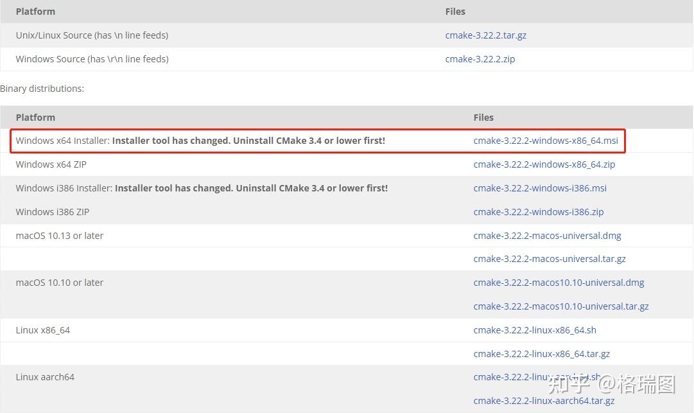Viewport: 694px width, 413px height.
Task: Download cmake-3.22.2-macos10.10-universal.dmg file
Action: pyautogui.click(x=559, y=283)
